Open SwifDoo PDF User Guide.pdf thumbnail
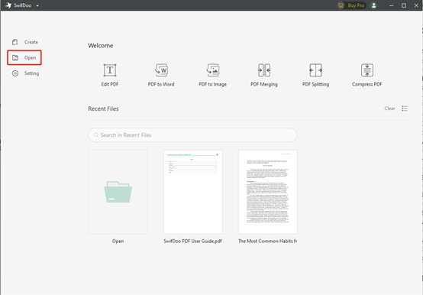Image resolution: width=423 pixels, height=295 pixels. coord(193,192)
